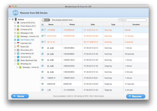Image resolution: width=157 pixels, height=111 pixels.
Task: Click the Contacts icon in sidebar
Action: pyautogui.click(x=18, y=30)
